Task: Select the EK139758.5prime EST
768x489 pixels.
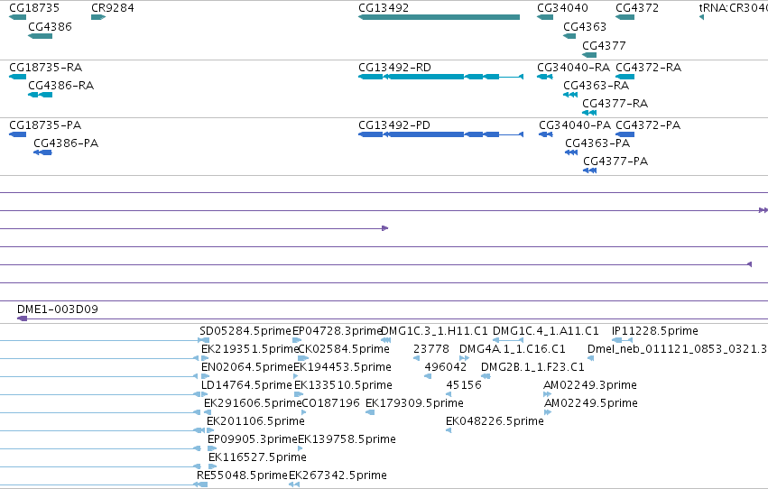Action: click(301, 448)
